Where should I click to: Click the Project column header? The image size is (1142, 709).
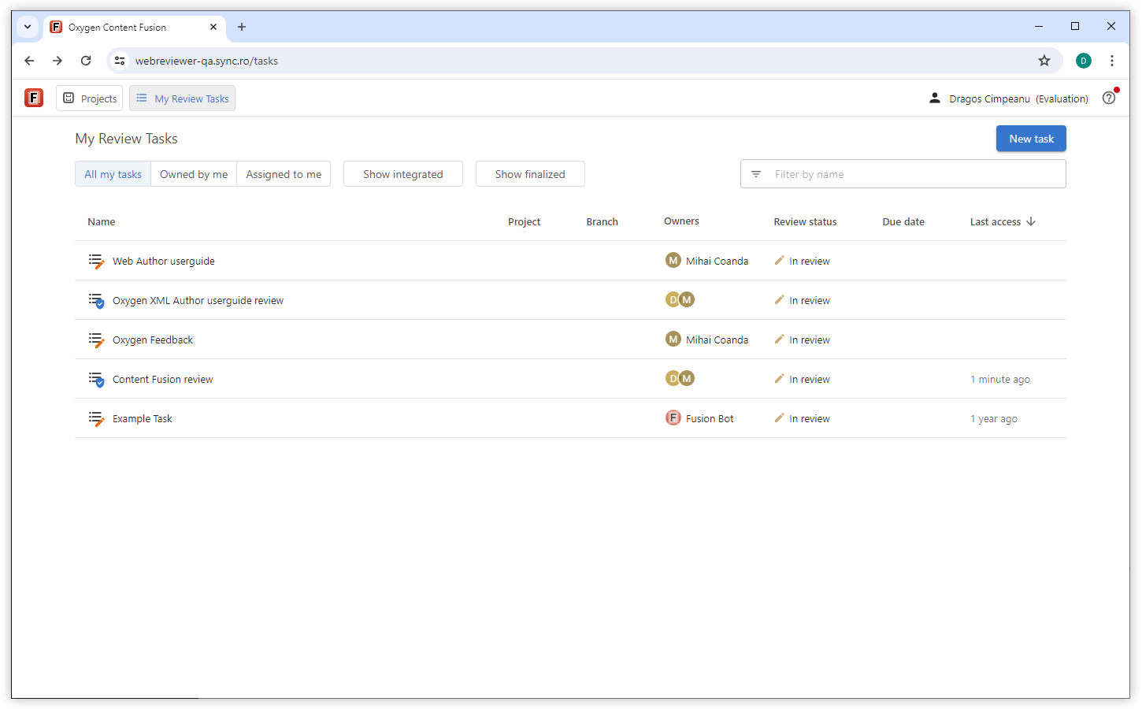pyautogui.click(x=525, y=222)
